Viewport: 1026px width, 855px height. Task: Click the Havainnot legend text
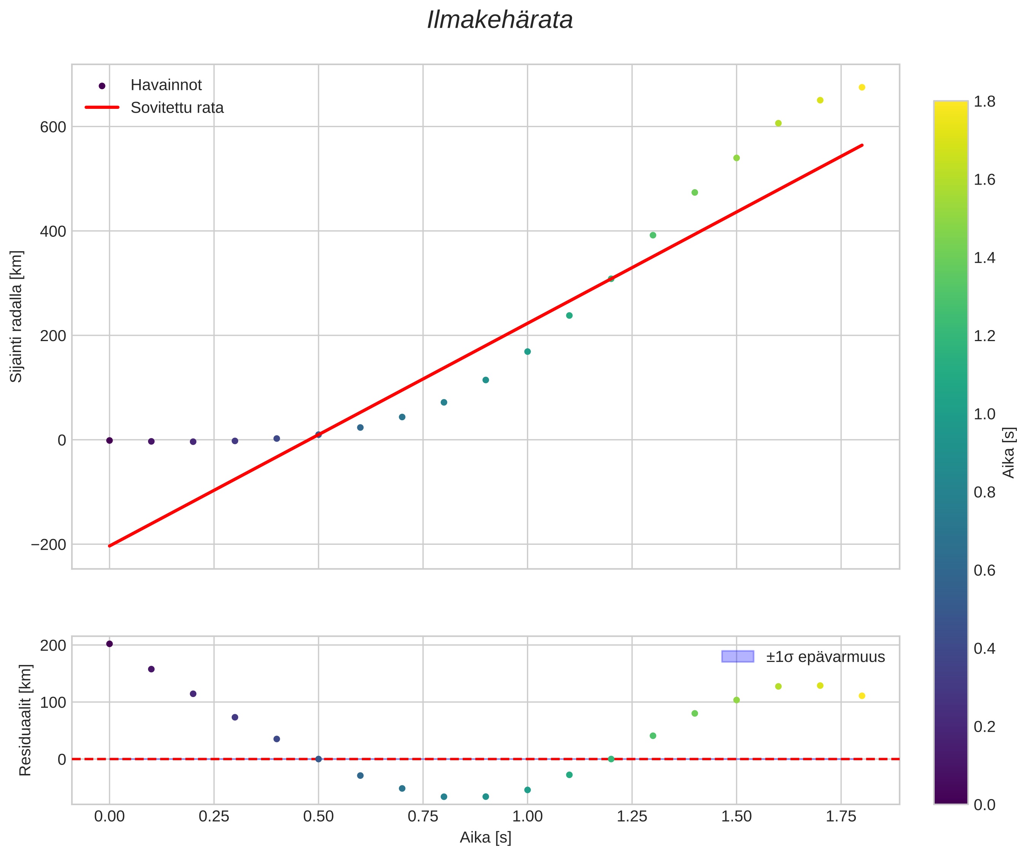coord(166,86)
